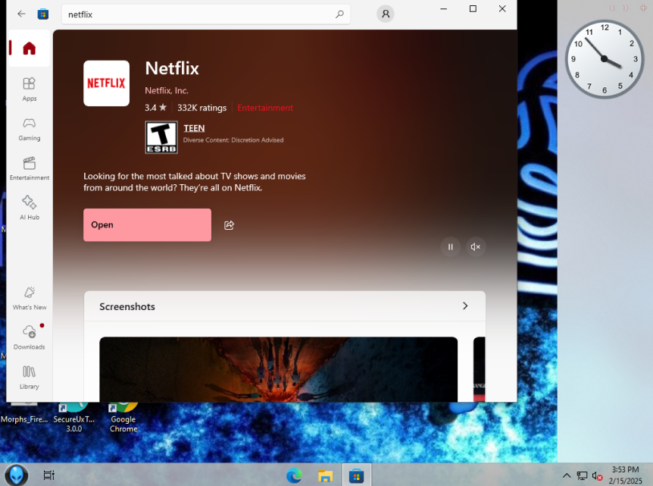The width and height of the screenshot is (653, 486).
Task: Maximize the Microsoft Store window
Action: click(x=473, y=9)
